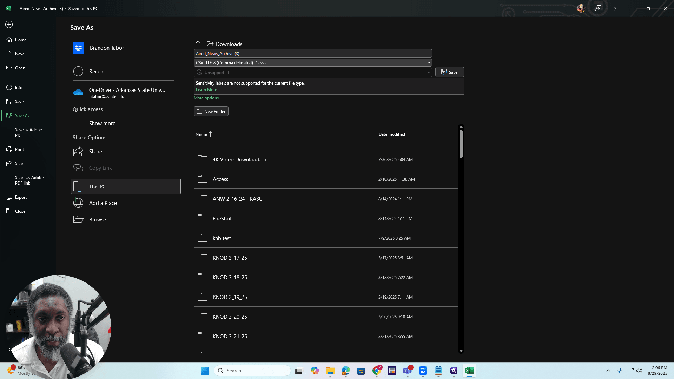Image resolution: width=674 pixels, height=379 pixels.
Task: Click the Downloads folder path label
Action: coord(229,44)
